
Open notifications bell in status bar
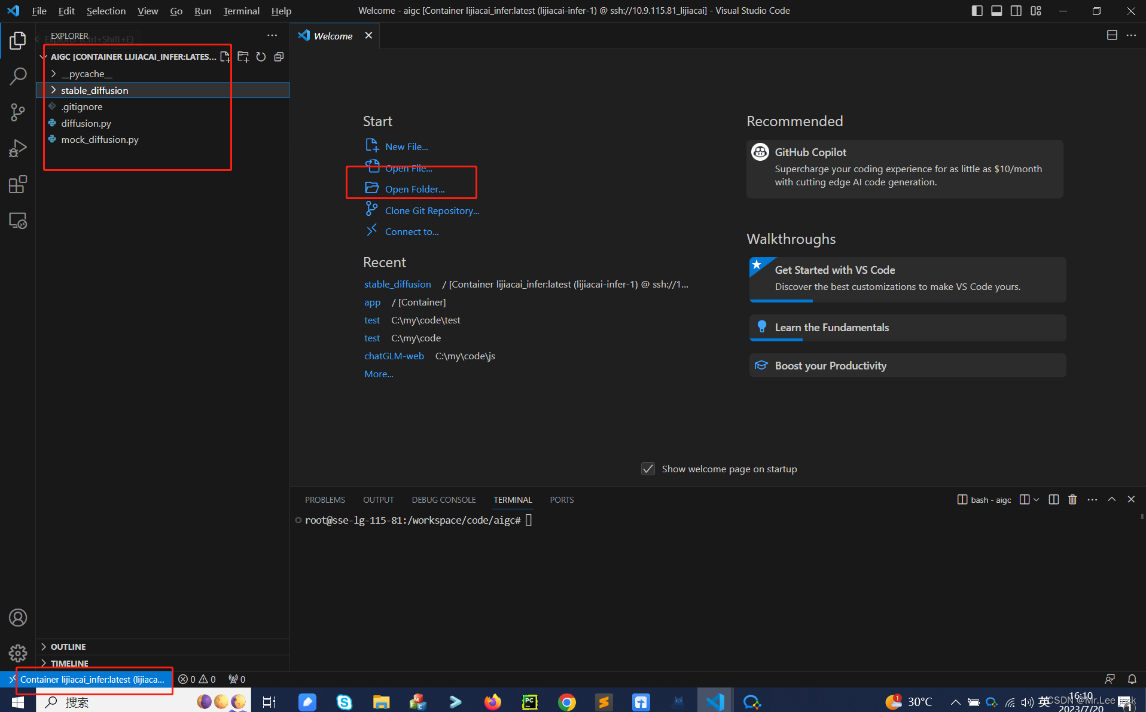pyautogui.click(x=1132, y=679)
